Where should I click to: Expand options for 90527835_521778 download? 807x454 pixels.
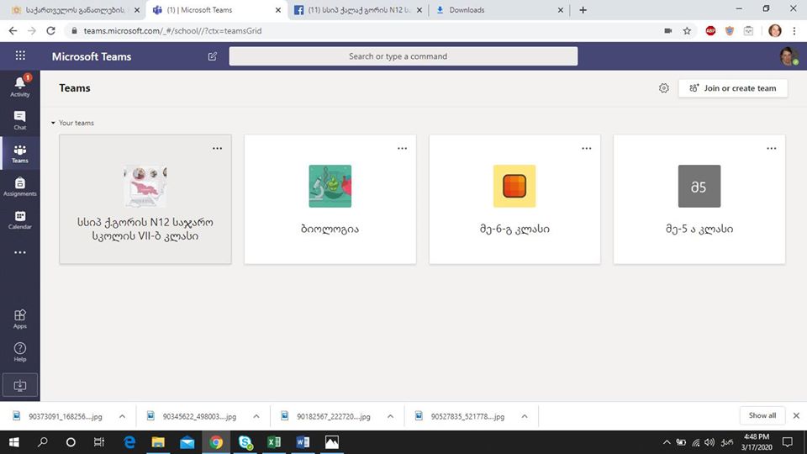[525, 416]
